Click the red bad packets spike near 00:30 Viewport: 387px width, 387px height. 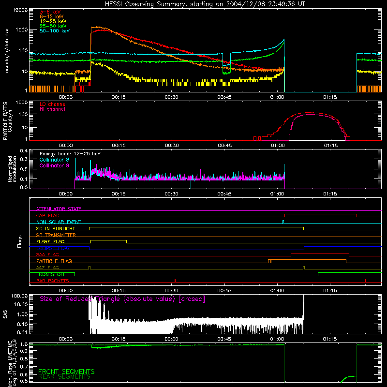[175, 281]
